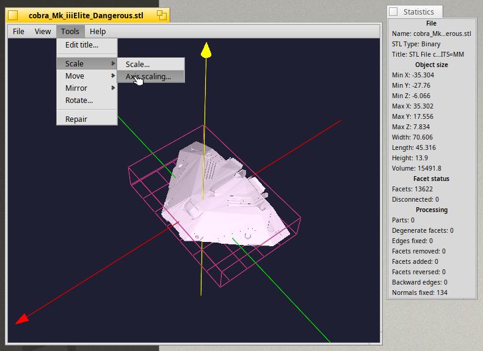Click the Processing heading
The height and width of the screenshot is (351, 483).
432,210
